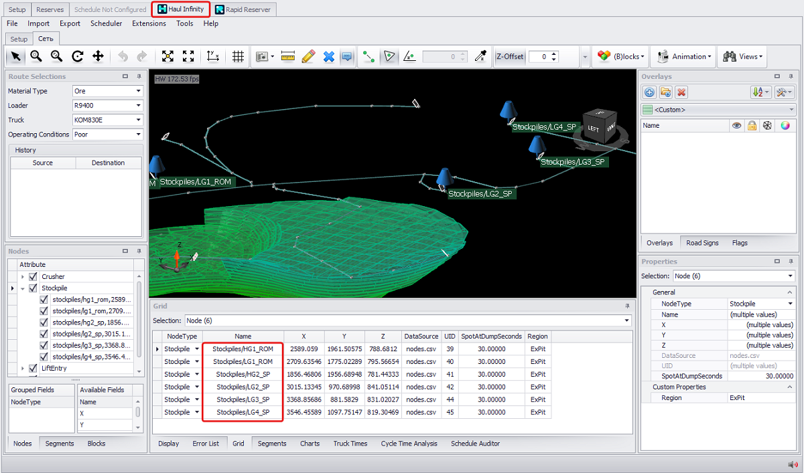Click the Z-Offset value input field

[539, 57]
